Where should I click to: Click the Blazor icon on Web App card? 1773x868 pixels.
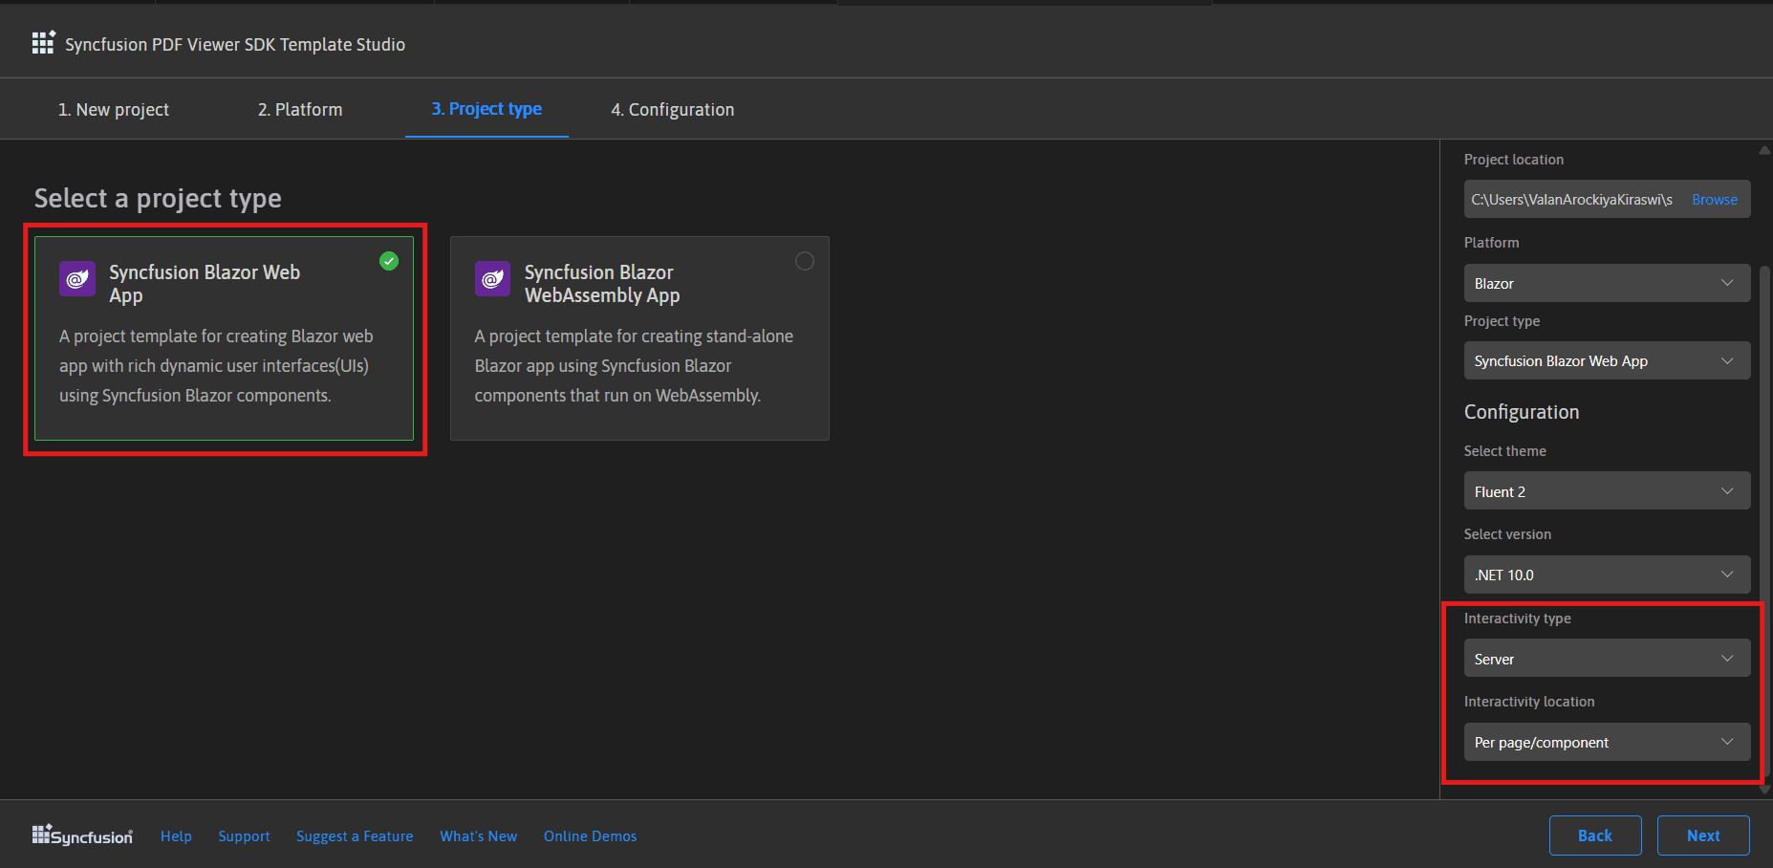point(77,279)
